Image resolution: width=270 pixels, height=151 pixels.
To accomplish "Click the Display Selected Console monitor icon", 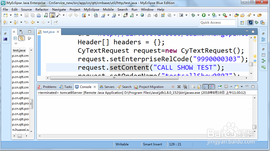I will [x=226, y=87].
